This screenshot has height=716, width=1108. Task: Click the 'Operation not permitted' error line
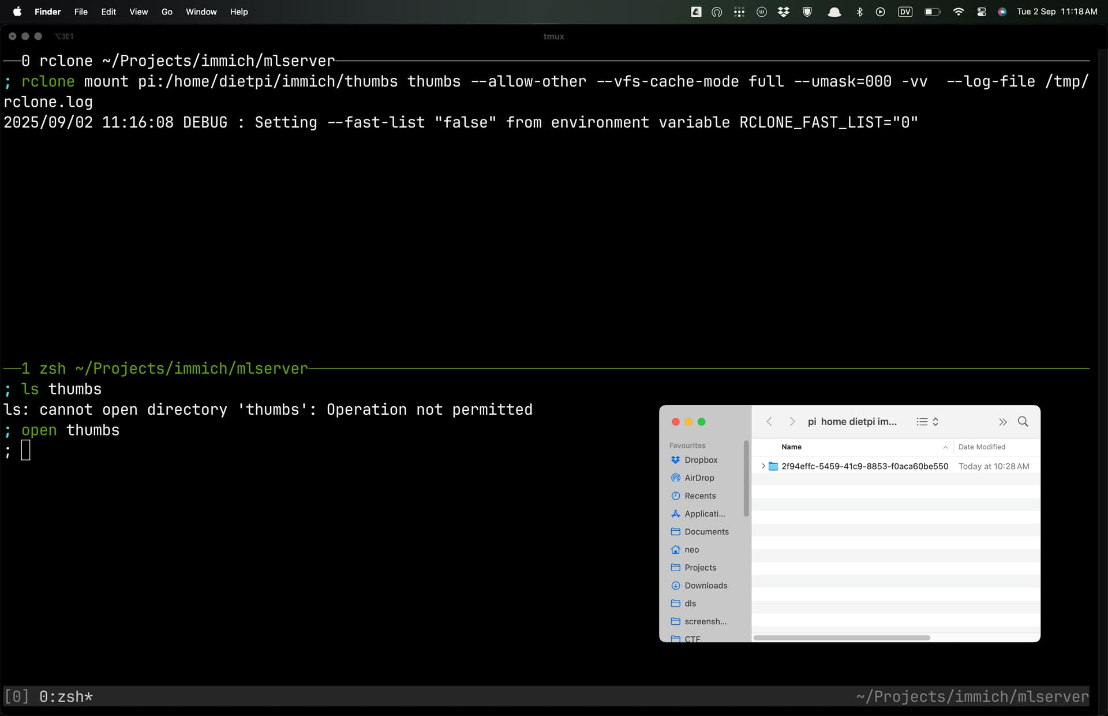click(x=268, y=410)
